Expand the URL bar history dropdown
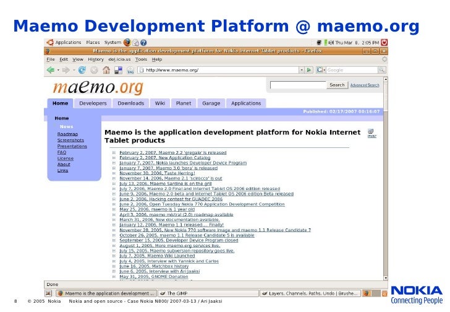The height and width of the screenshot is (312, 450). [x=302, y=70]
